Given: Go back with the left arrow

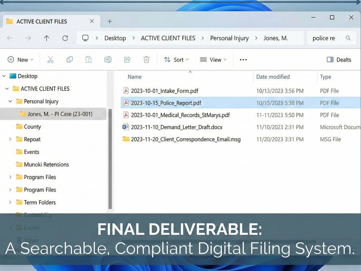Looking at the screenshot, I should point(10,38).
